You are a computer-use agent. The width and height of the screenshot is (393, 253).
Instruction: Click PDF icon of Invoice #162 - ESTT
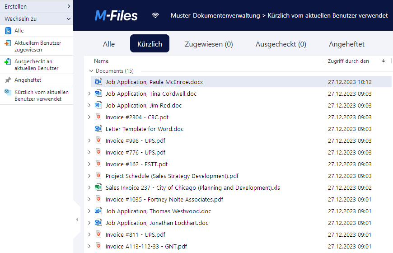pos(98,164)
